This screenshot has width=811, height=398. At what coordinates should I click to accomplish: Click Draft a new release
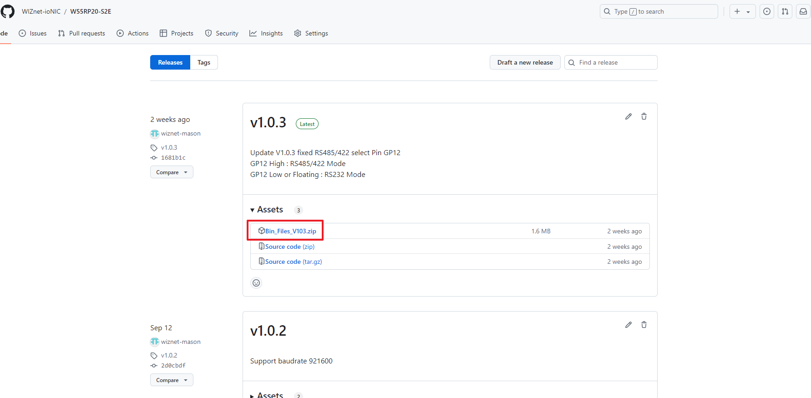click(x=525, y=62)
